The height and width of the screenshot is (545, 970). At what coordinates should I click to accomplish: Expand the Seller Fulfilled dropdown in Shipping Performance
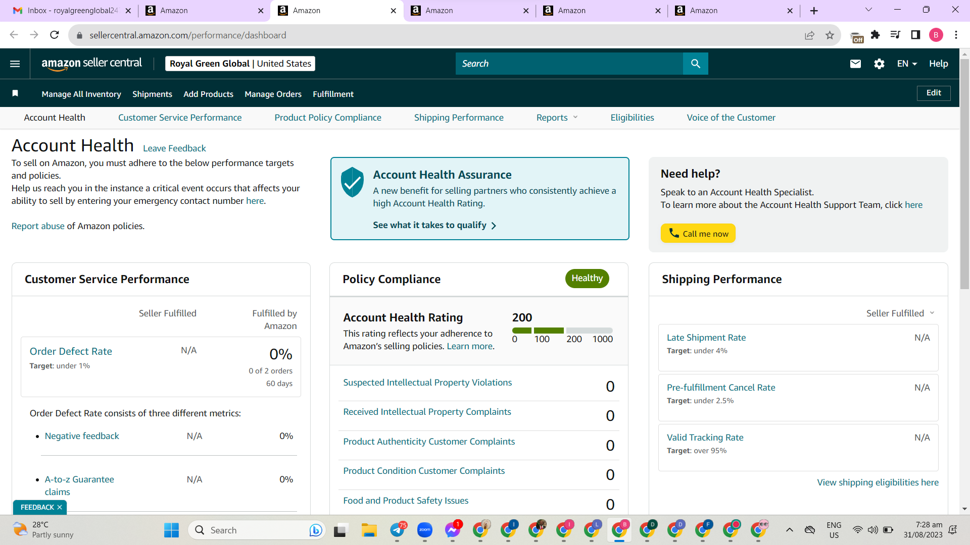click(900, 313)
